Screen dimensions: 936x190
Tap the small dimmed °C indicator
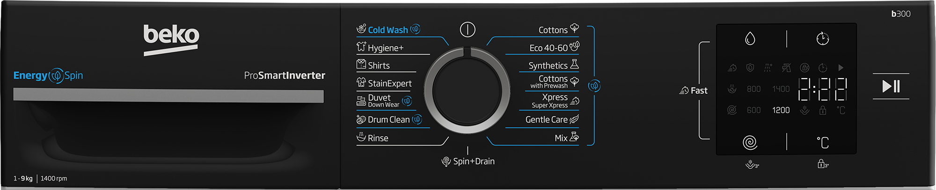tap(841, 110)
